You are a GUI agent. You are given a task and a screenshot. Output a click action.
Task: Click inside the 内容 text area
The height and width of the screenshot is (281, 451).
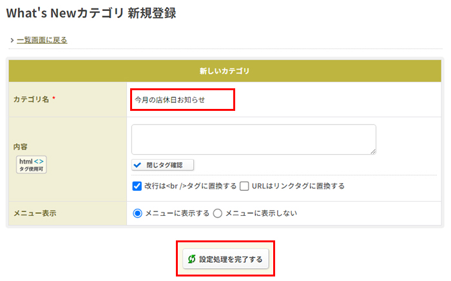254,139
